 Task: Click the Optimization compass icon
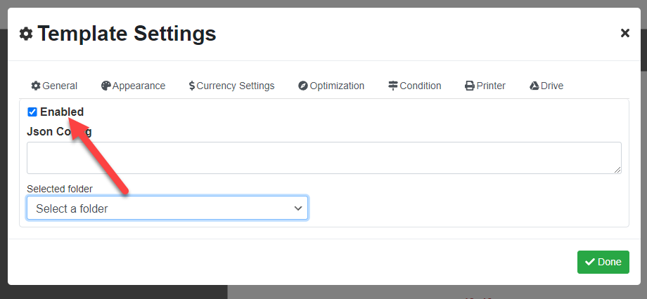303,86
